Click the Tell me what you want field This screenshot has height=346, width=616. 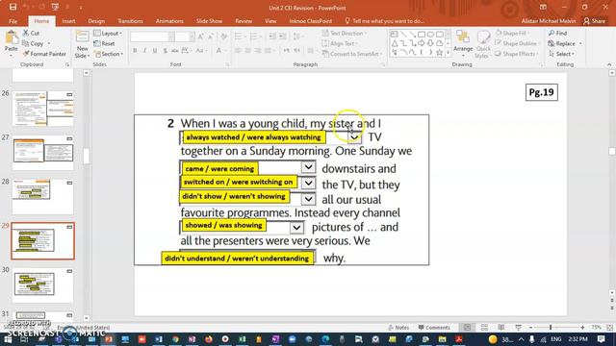pyautogui.click(x=384, y=21)
